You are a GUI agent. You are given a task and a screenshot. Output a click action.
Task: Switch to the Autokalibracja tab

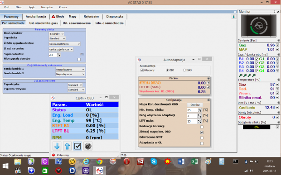(x=36, y=16)
